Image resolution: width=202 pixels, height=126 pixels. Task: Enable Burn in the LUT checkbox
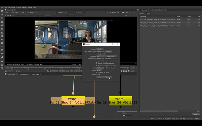point(105,68)
